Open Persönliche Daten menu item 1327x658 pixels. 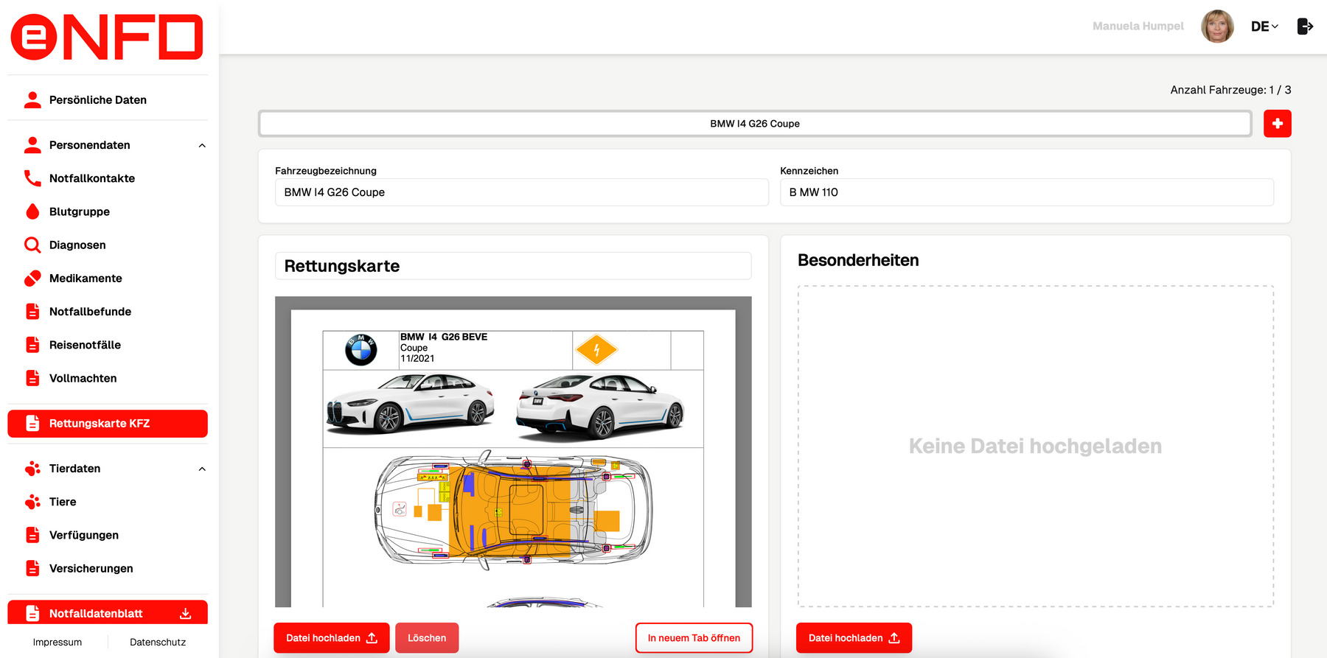click(108, 100)
